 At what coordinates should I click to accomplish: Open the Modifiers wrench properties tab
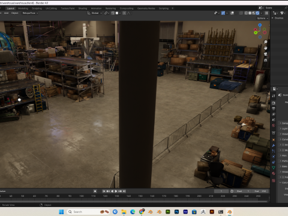274,145
